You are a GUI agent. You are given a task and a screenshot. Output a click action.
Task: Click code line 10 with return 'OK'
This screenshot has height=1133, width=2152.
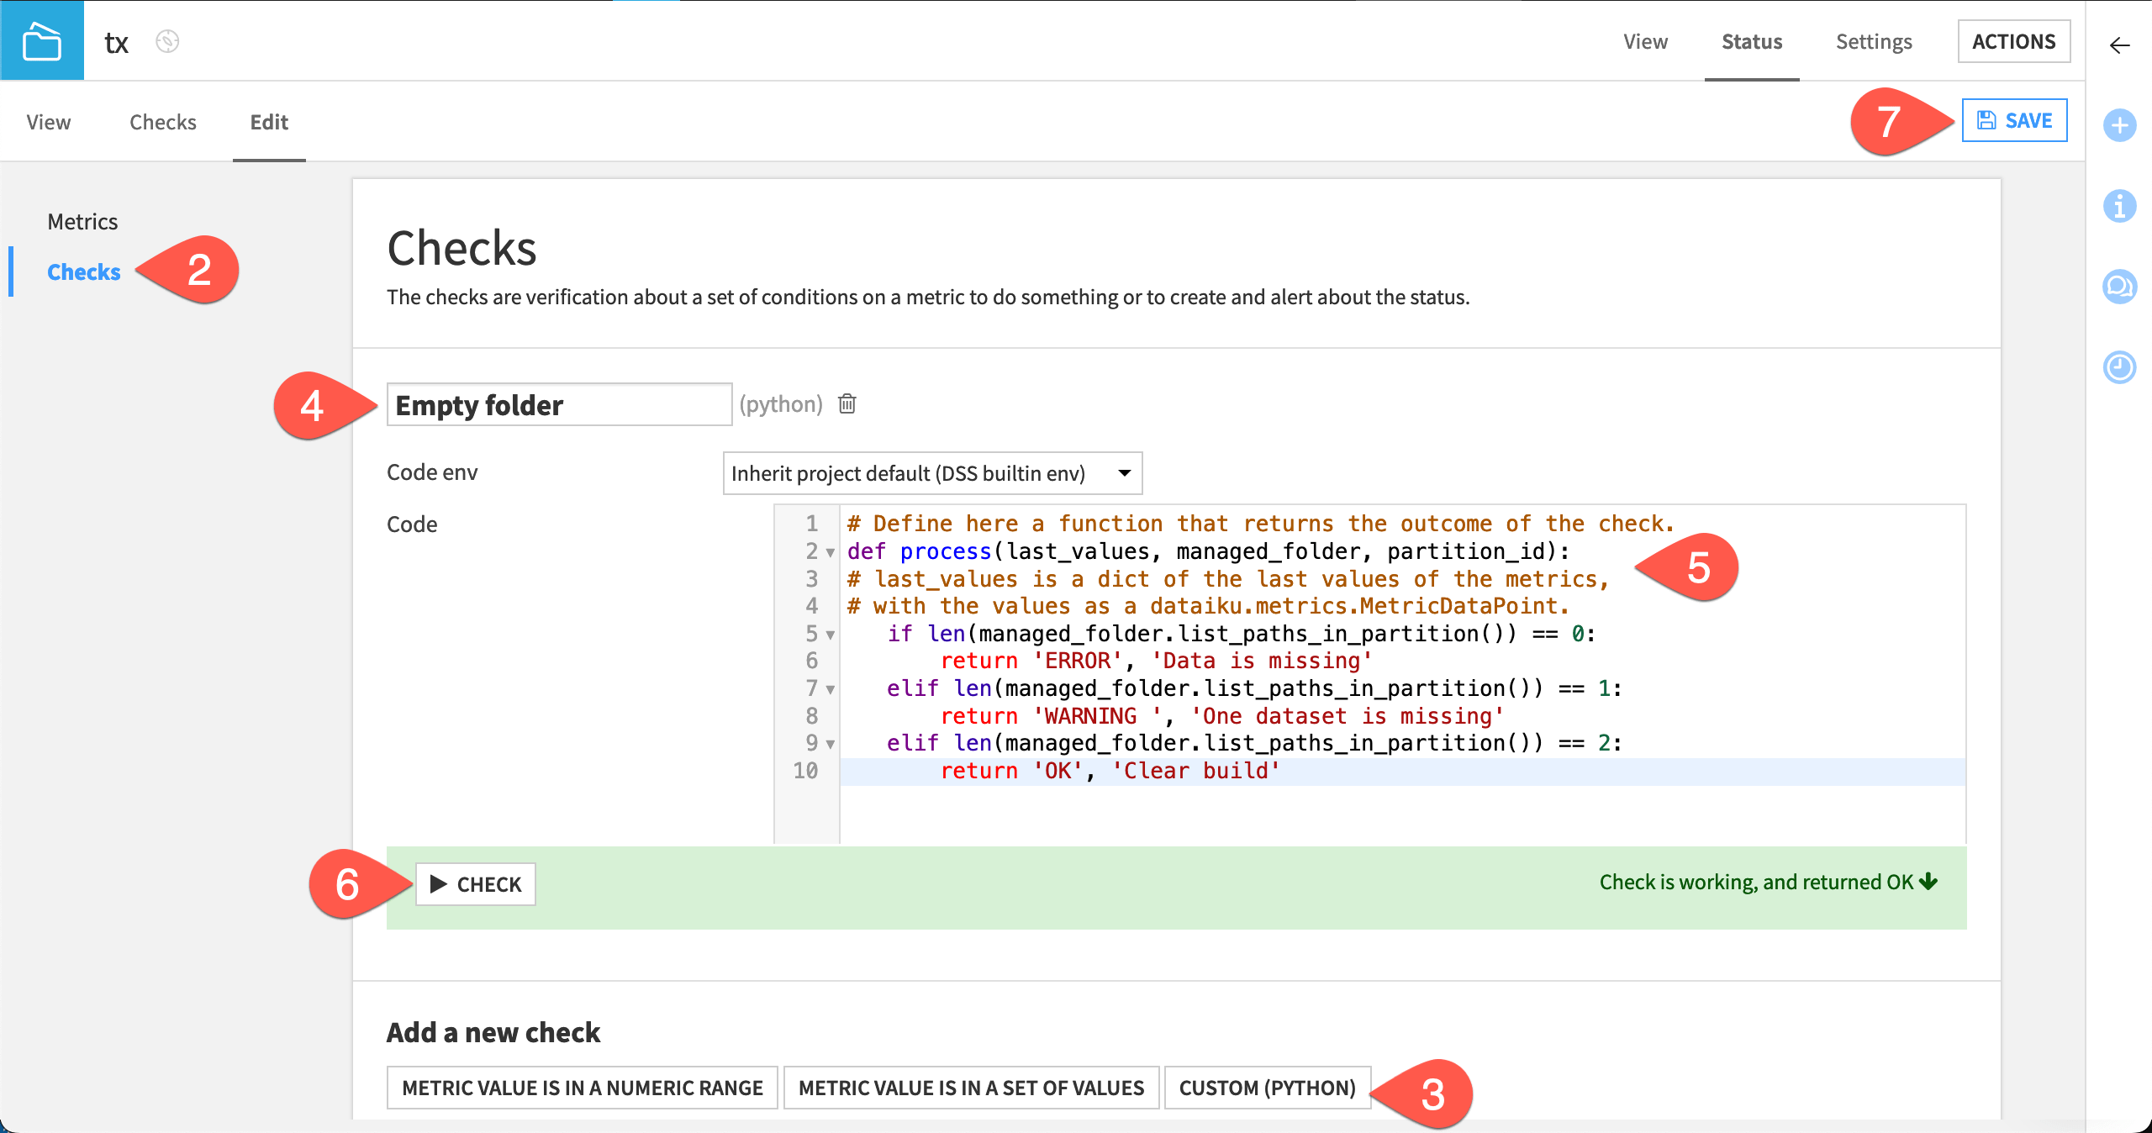1402,772
